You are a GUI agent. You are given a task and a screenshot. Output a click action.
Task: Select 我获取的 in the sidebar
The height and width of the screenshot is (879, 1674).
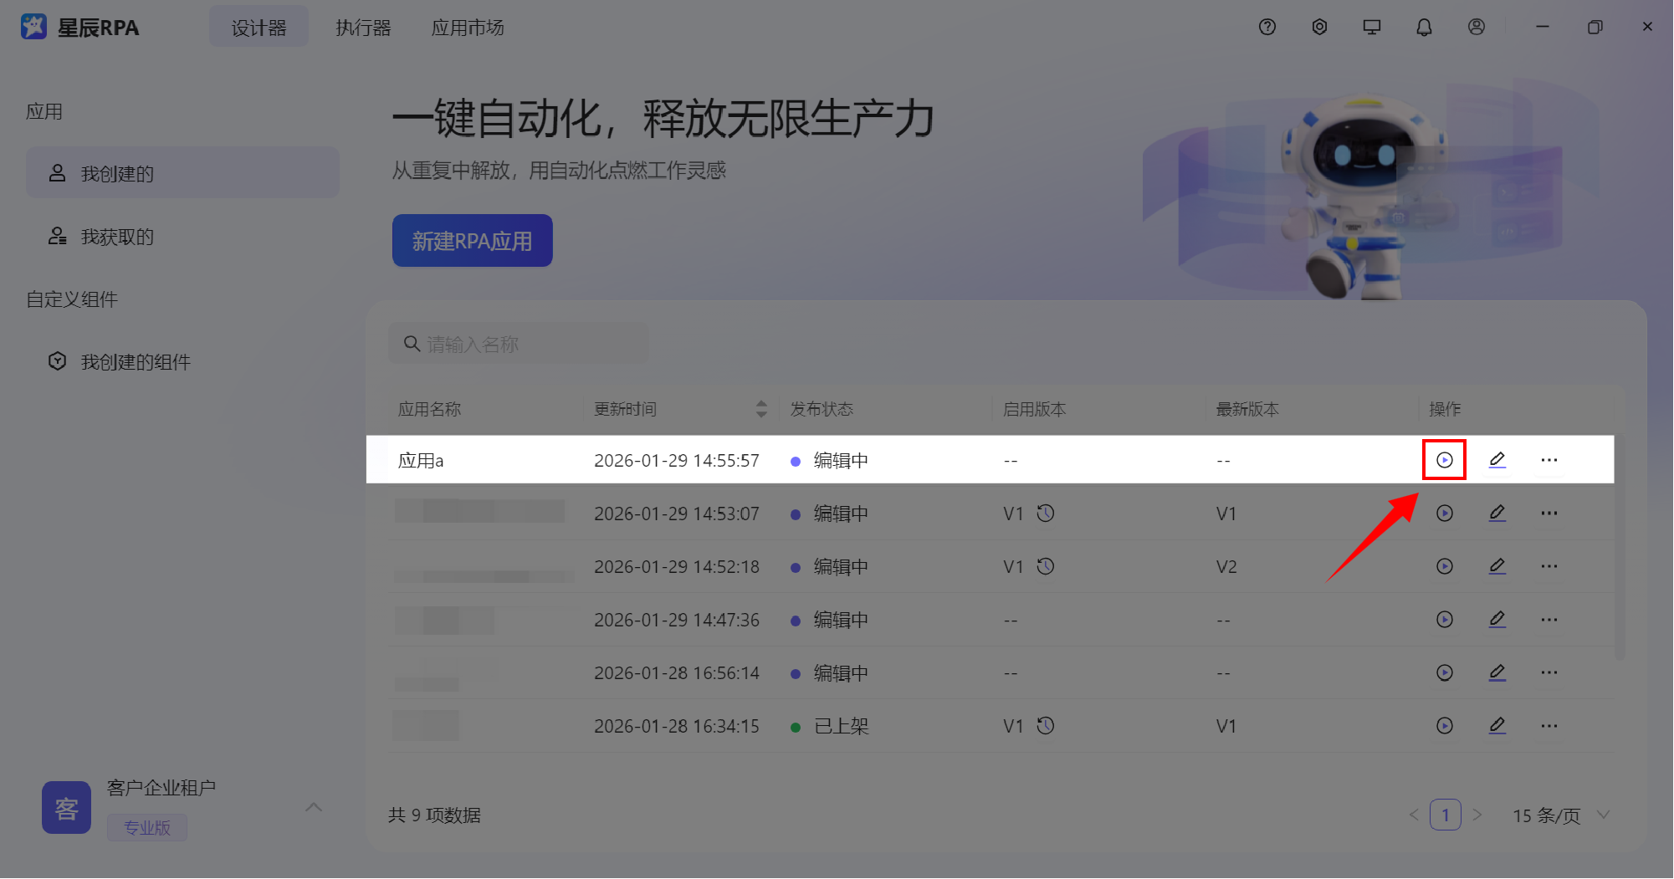[116, 237]
